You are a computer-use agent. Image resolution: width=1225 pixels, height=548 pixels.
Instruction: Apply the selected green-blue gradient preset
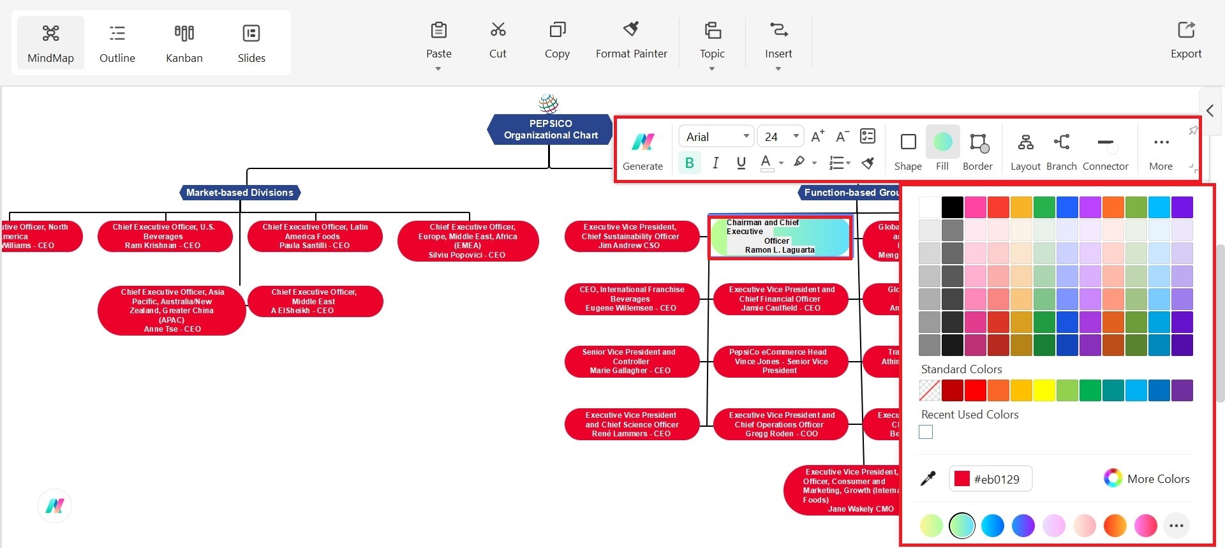click(962, 526)
